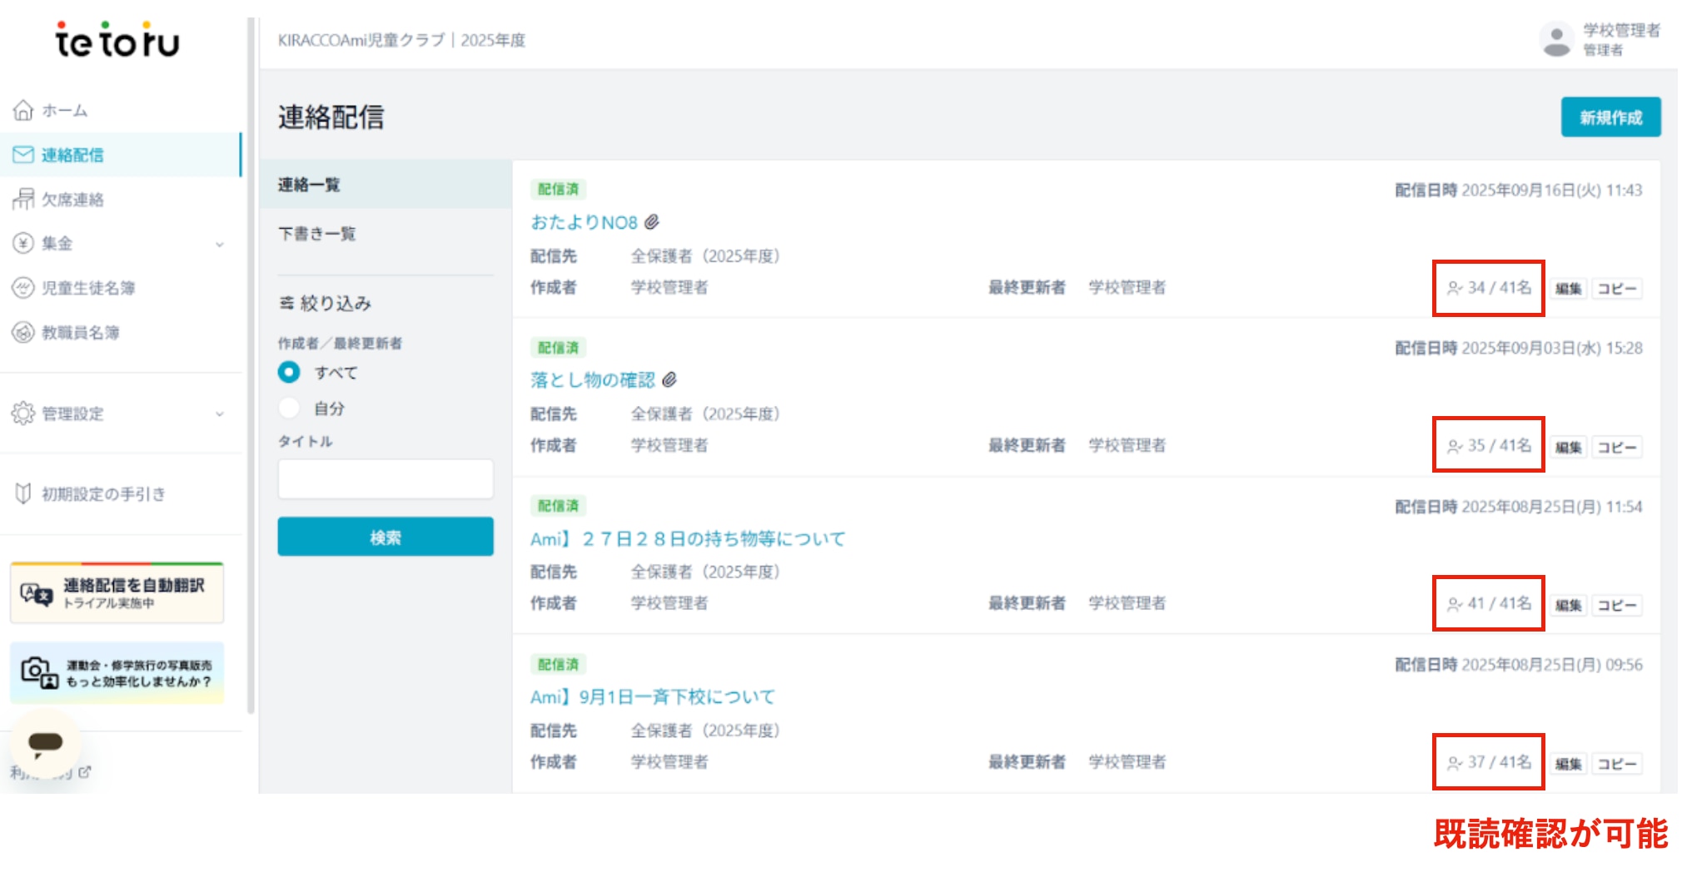This screenshot has width=1682, height=877.
Task: Click コピー for 落とし物の確認 message
Action: (1616, 447)
